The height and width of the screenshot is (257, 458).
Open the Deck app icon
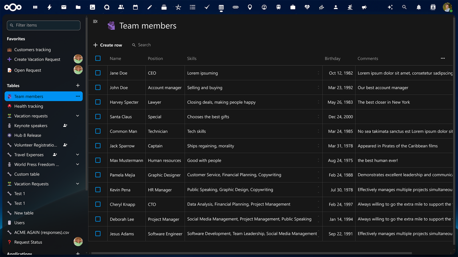164,7
